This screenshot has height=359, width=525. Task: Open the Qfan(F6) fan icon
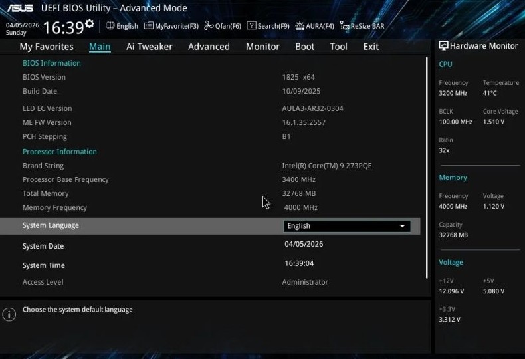click(209, 25)
